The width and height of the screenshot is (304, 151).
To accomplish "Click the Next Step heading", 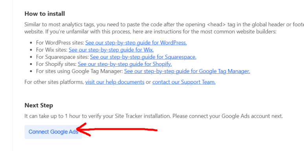I will 39,106.
